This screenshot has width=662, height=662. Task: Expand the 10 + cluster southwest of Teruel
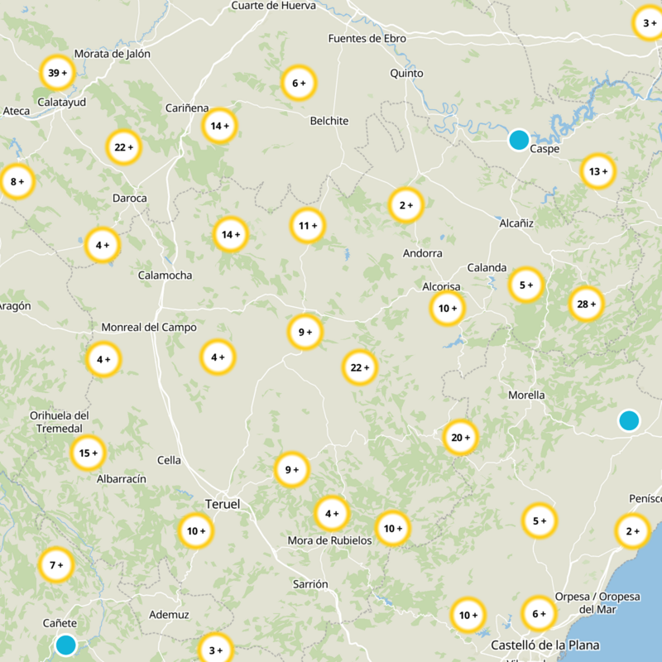pyautogui.click(x=196, y=530)
